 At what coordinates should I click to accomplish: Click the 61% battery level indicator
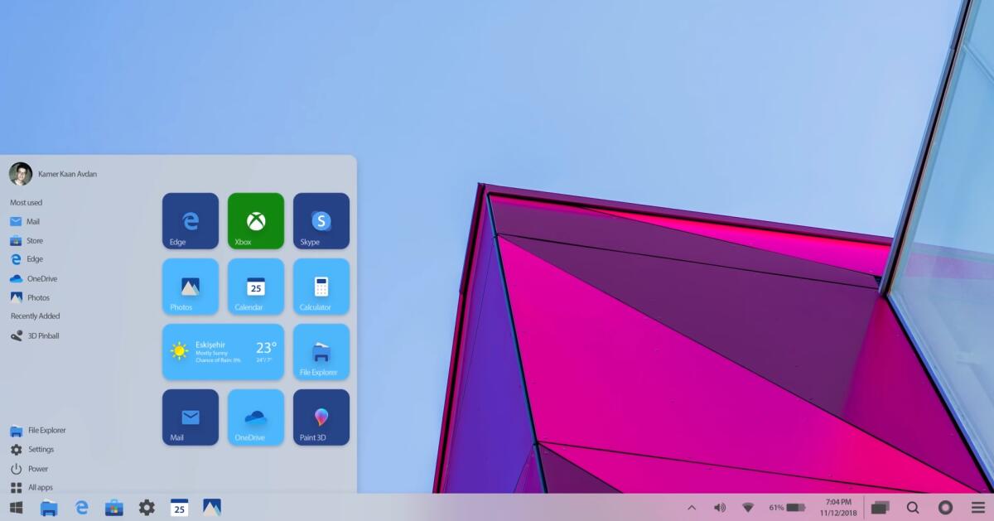[787, 506]
